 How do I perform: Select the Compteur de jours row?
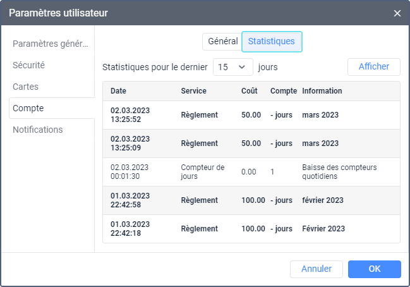251,172
